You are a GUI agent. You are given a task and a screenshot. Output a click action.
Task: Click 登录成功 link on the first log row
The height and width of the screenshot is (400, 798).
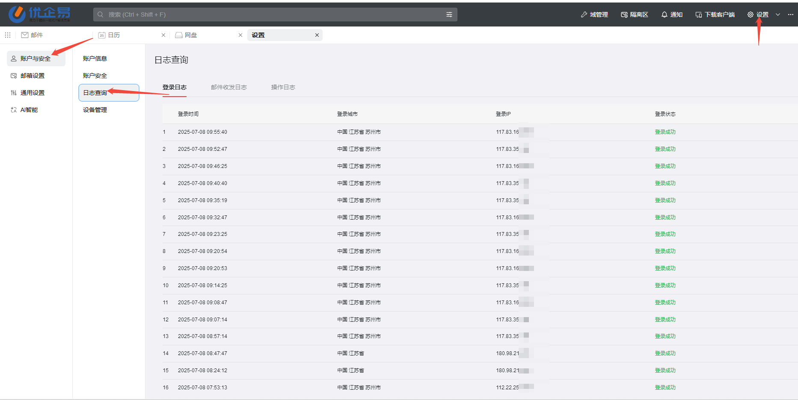665,132
